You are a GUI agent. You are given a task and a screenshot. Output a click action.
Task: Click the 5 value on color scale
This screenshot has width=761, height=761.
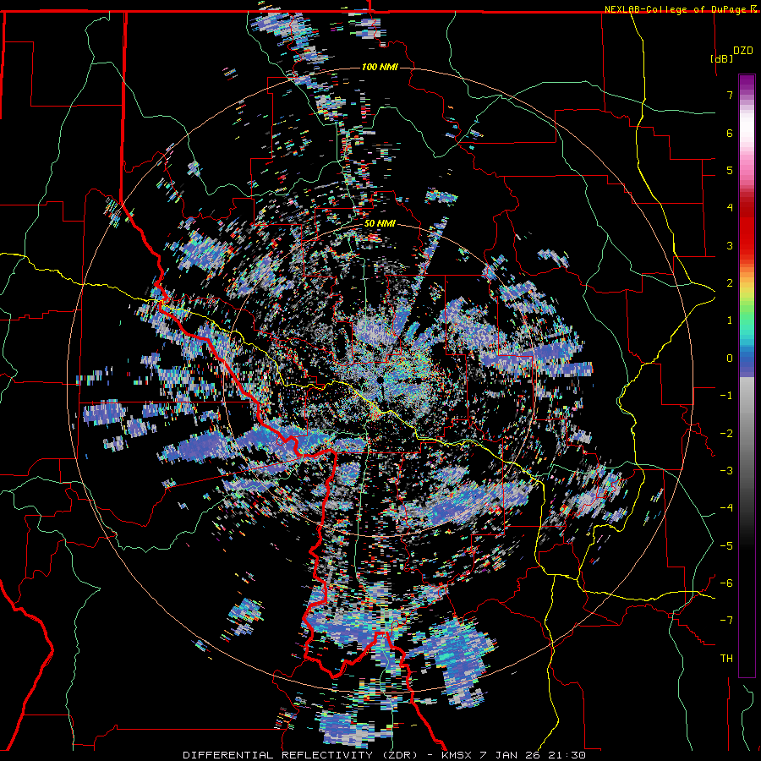730,170
